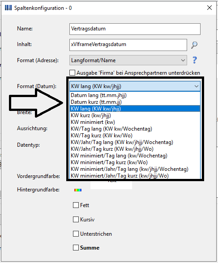Expand the Format (Adresse) dropdown
Image resolution: width=218 pixels, height=263 pixels.
128,60
